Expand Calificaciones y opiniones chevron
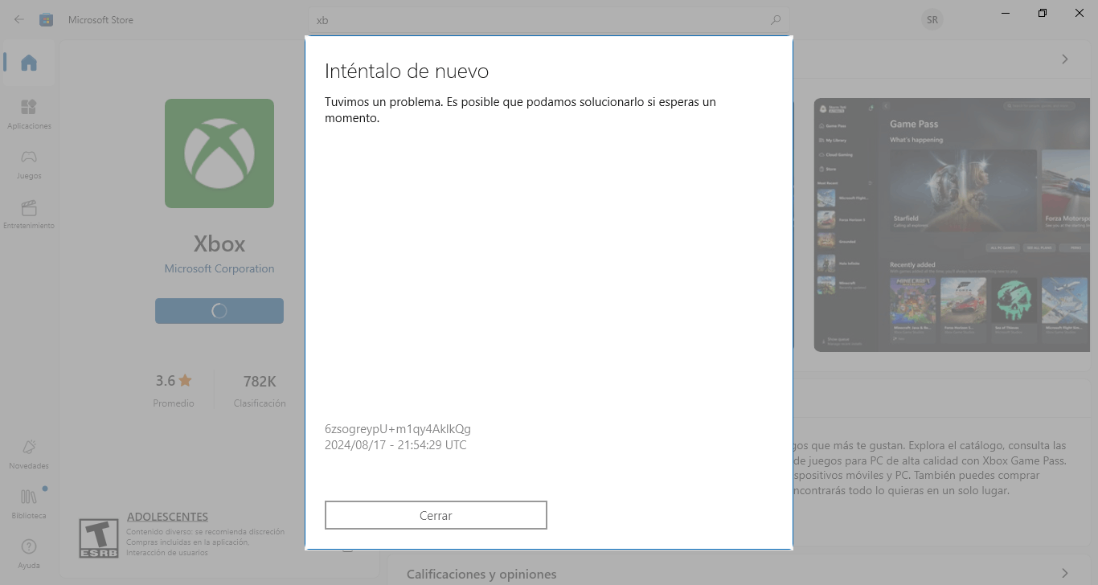 [1064, 574]
